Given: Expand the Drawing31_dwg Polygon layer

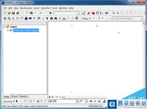Looking at the screenshot, I should point(8,30).
